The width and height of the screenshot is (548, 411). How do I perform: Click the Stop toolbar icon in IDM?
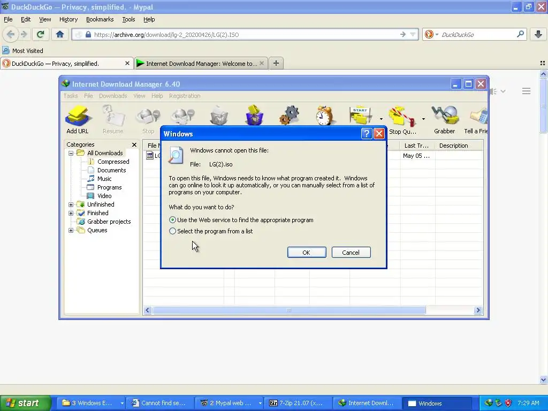(148, 119)
